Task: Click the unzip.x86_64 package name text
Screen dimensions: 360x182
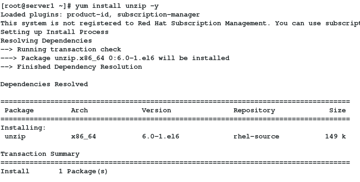Action: pos(79,58)
